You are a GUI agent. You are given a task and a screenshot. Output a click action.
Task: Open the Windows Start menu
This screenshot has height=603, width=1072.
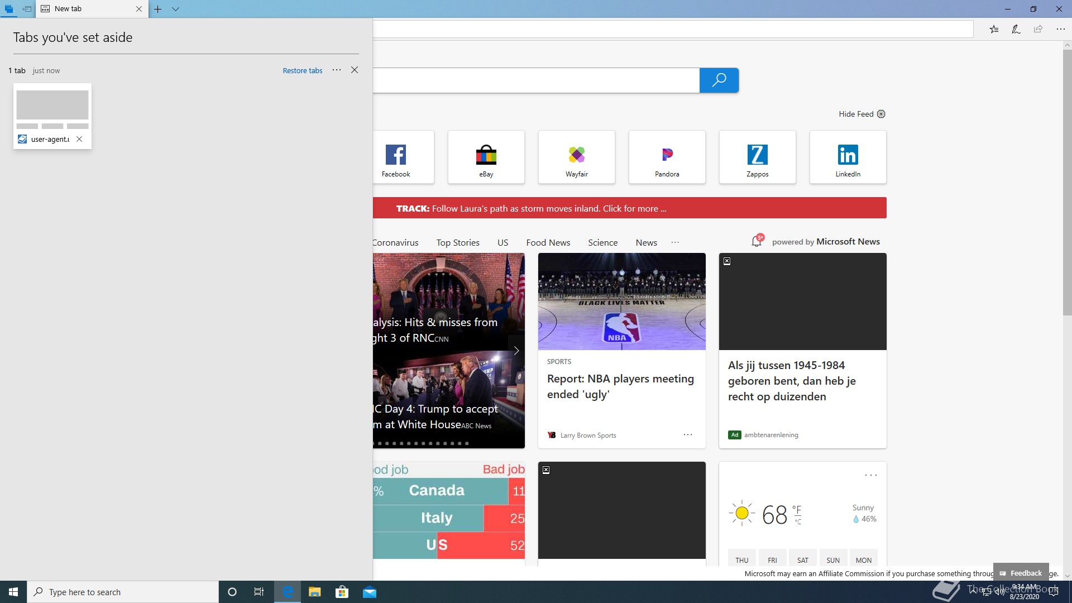13,592
